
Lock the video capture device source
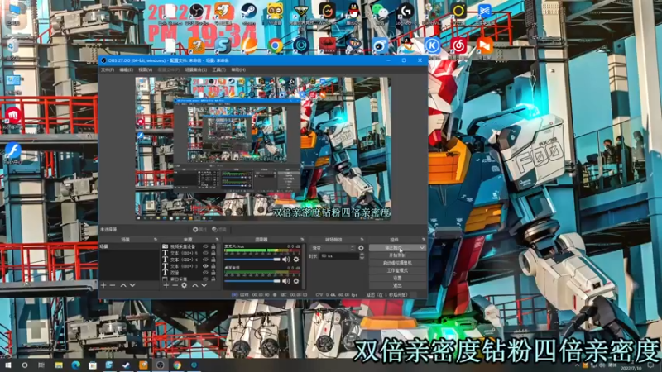point(213,246)
